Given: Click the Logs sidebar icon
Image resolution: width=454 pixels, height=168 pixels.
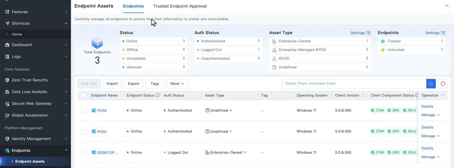Looking at the screenshot, I should click(7, 56).
